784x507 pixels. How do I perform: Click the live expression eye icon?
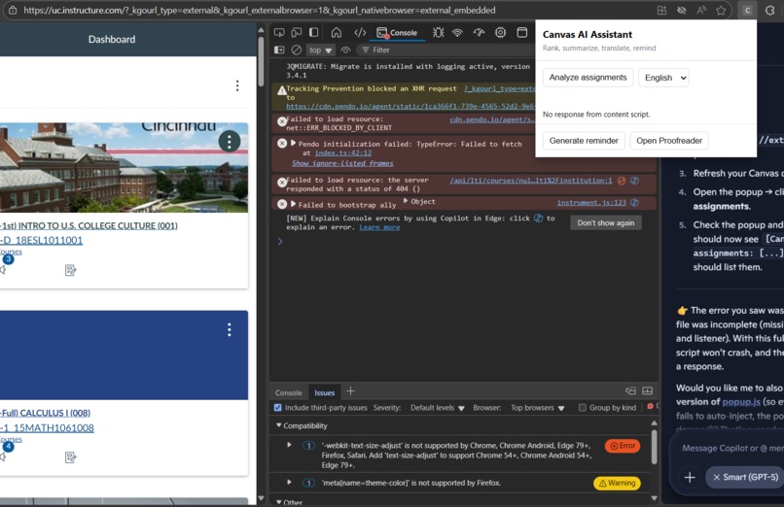pyautogui.click(x=345, y=50)
